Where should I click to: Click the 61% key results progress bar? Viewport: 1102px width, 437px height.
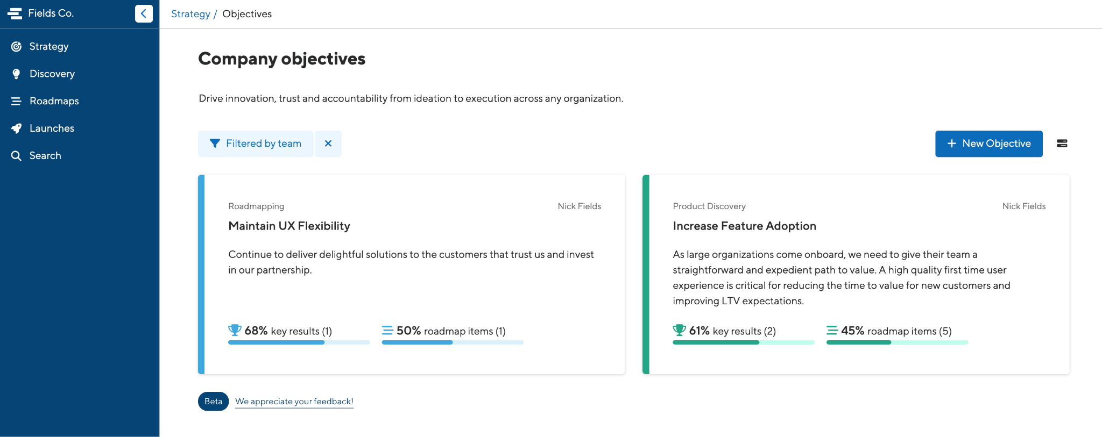click(744, 342)
